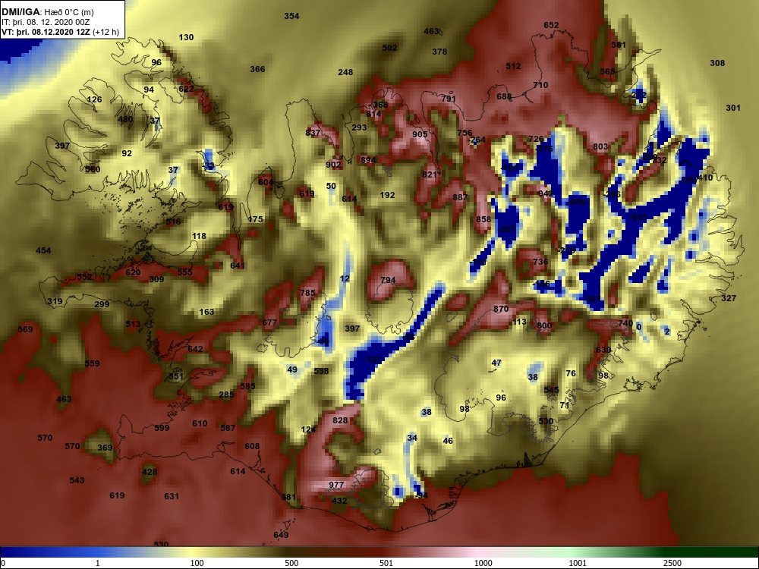Click the 301 value off the east coast

[x=733, y=108]
